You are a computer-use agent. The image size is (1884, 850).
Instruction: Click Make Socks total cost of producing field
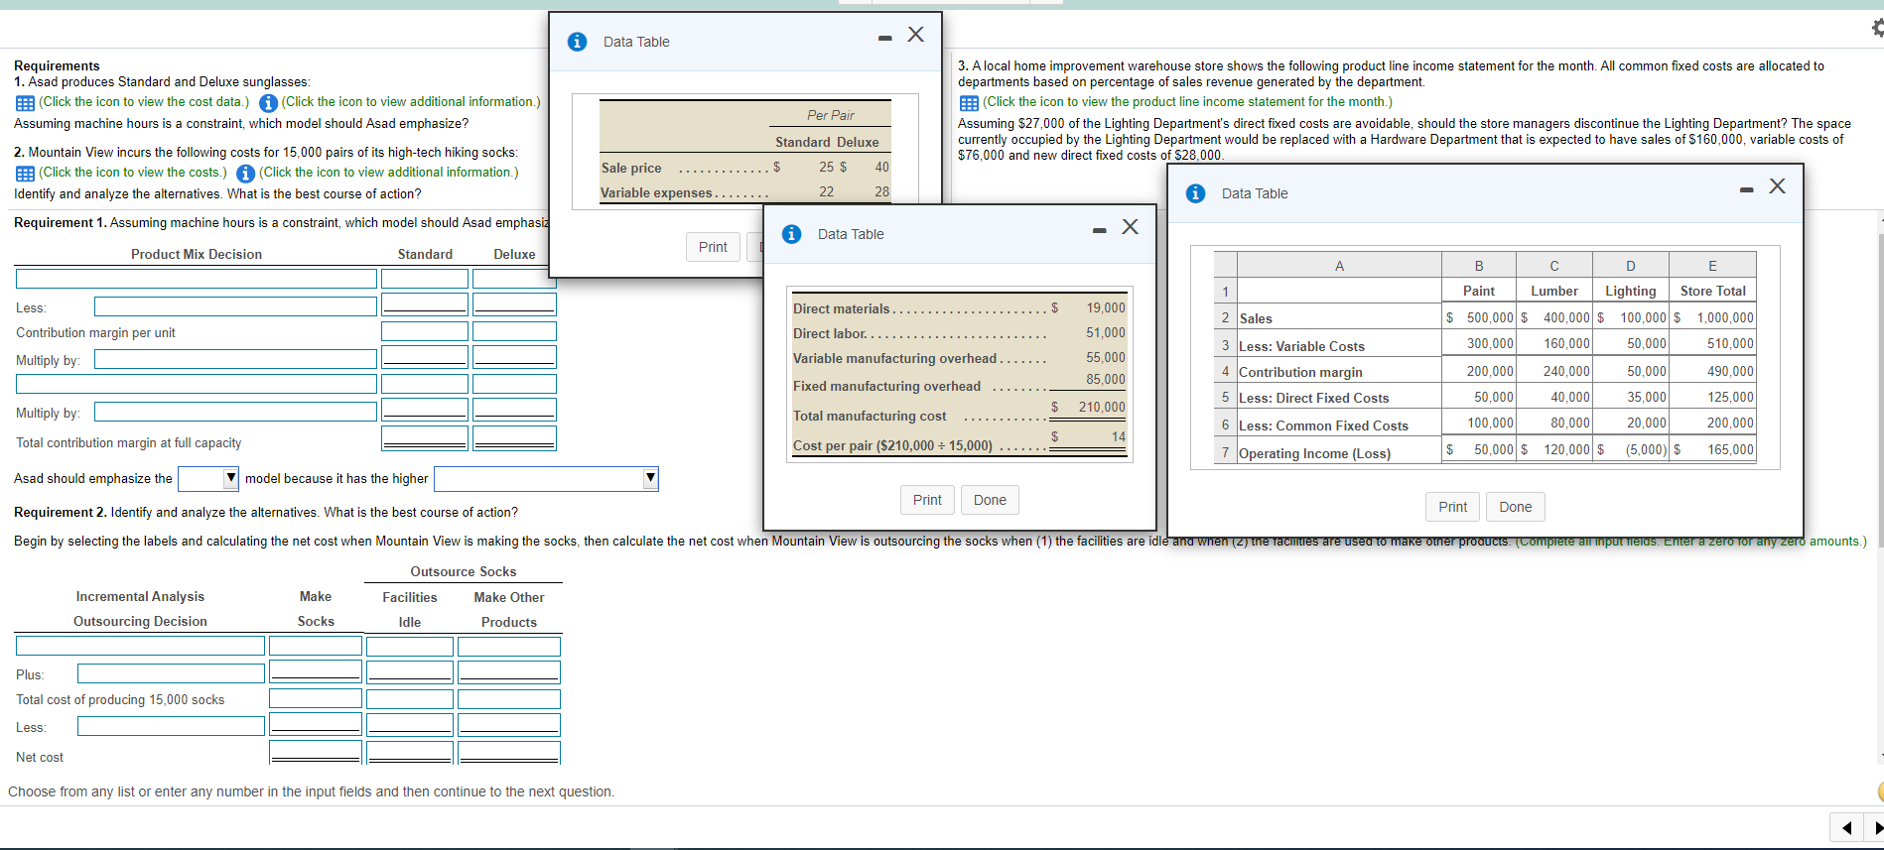click(x=316, y=698)
